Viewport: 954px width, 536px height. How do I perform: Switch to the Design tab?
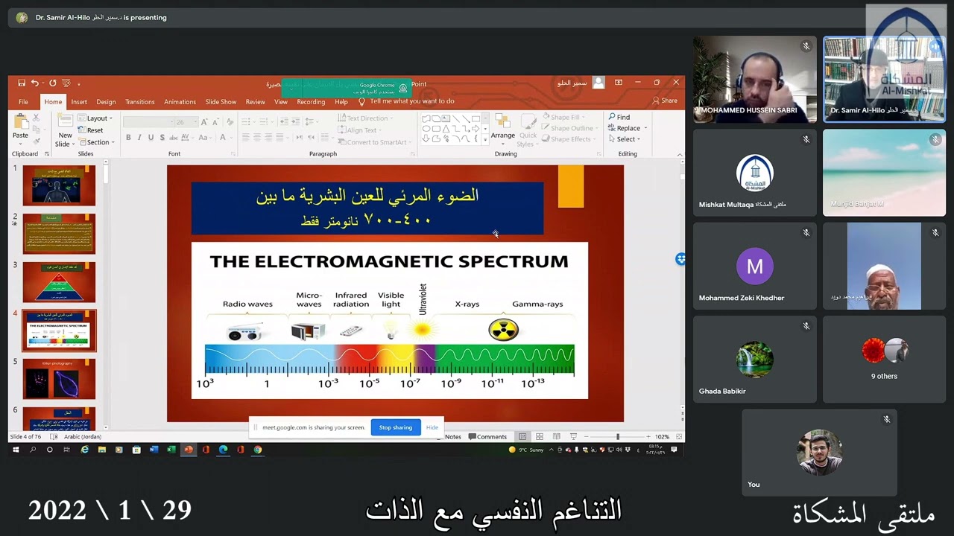click(x=106, y=102)
